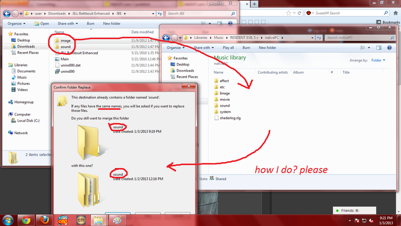The width and height of the screenshot is (401, 226).
Task: Open the Windows Start menu
Action: [x=7, y=220]
